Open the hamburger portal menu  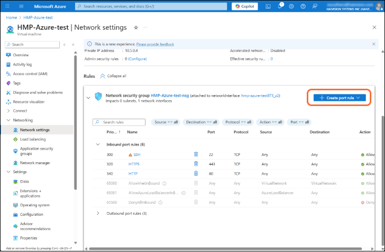point(21,6)
